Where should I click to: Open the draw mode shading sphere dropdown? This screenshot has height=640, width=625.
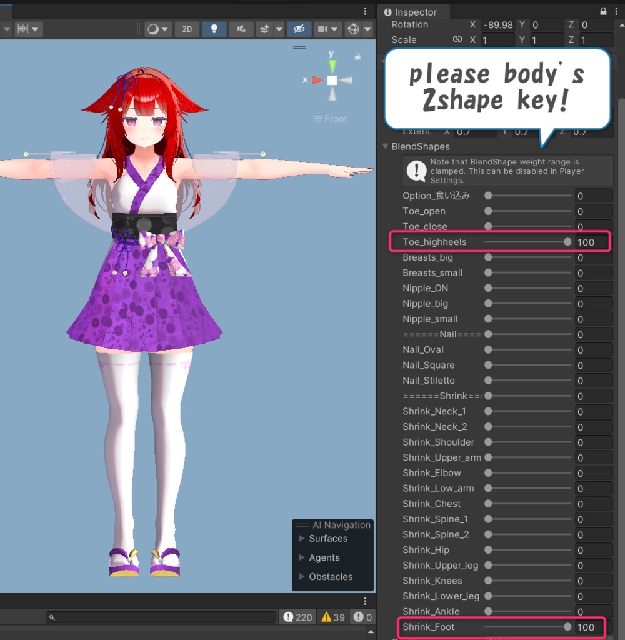tap(157, 29)
